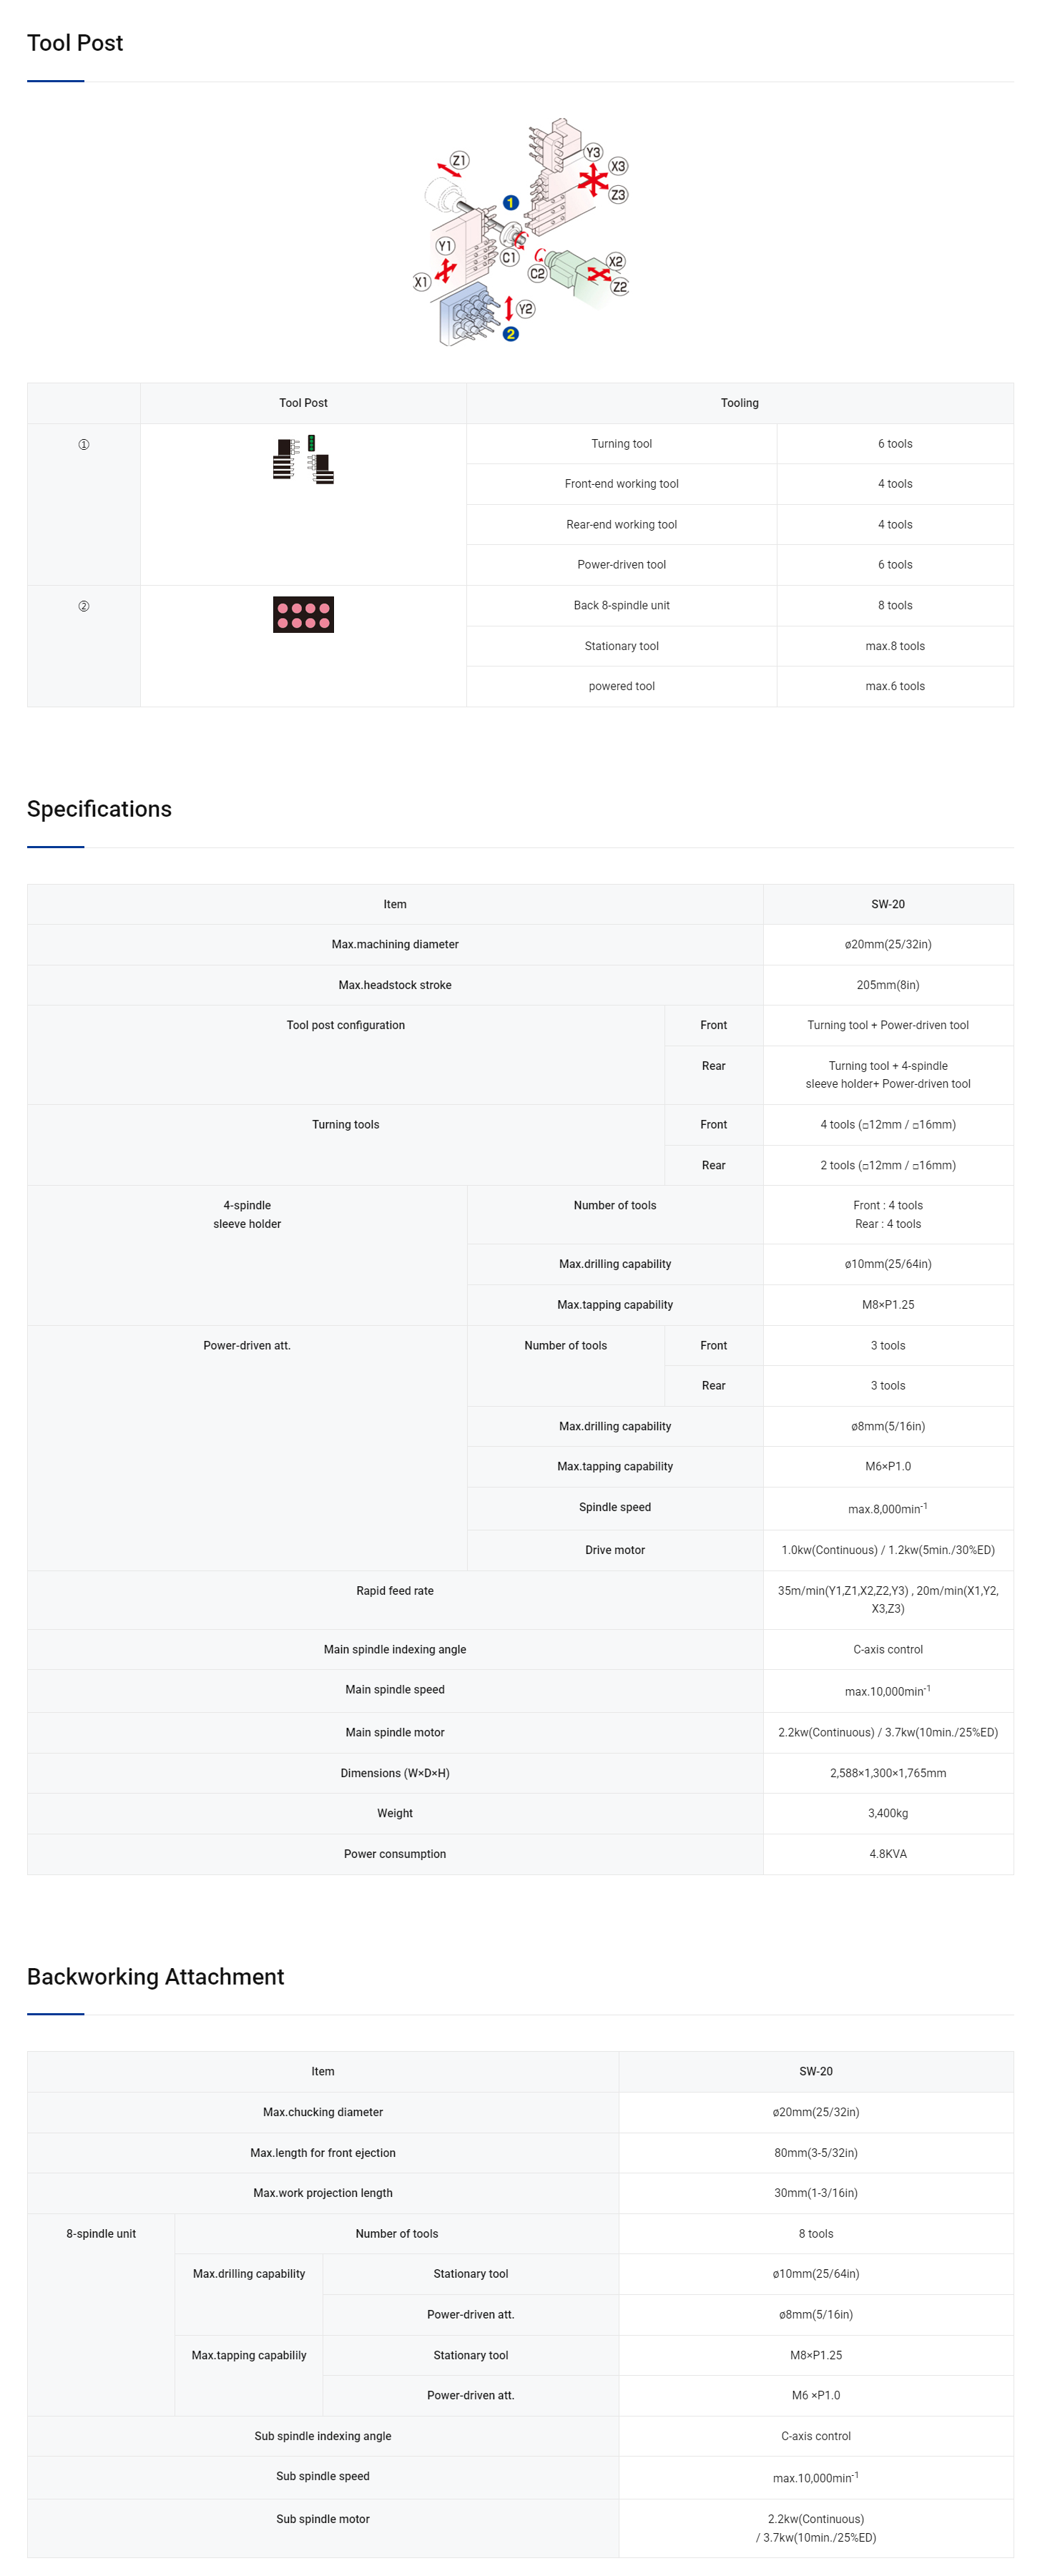Click the Tool Post section heading

(75, 43)
